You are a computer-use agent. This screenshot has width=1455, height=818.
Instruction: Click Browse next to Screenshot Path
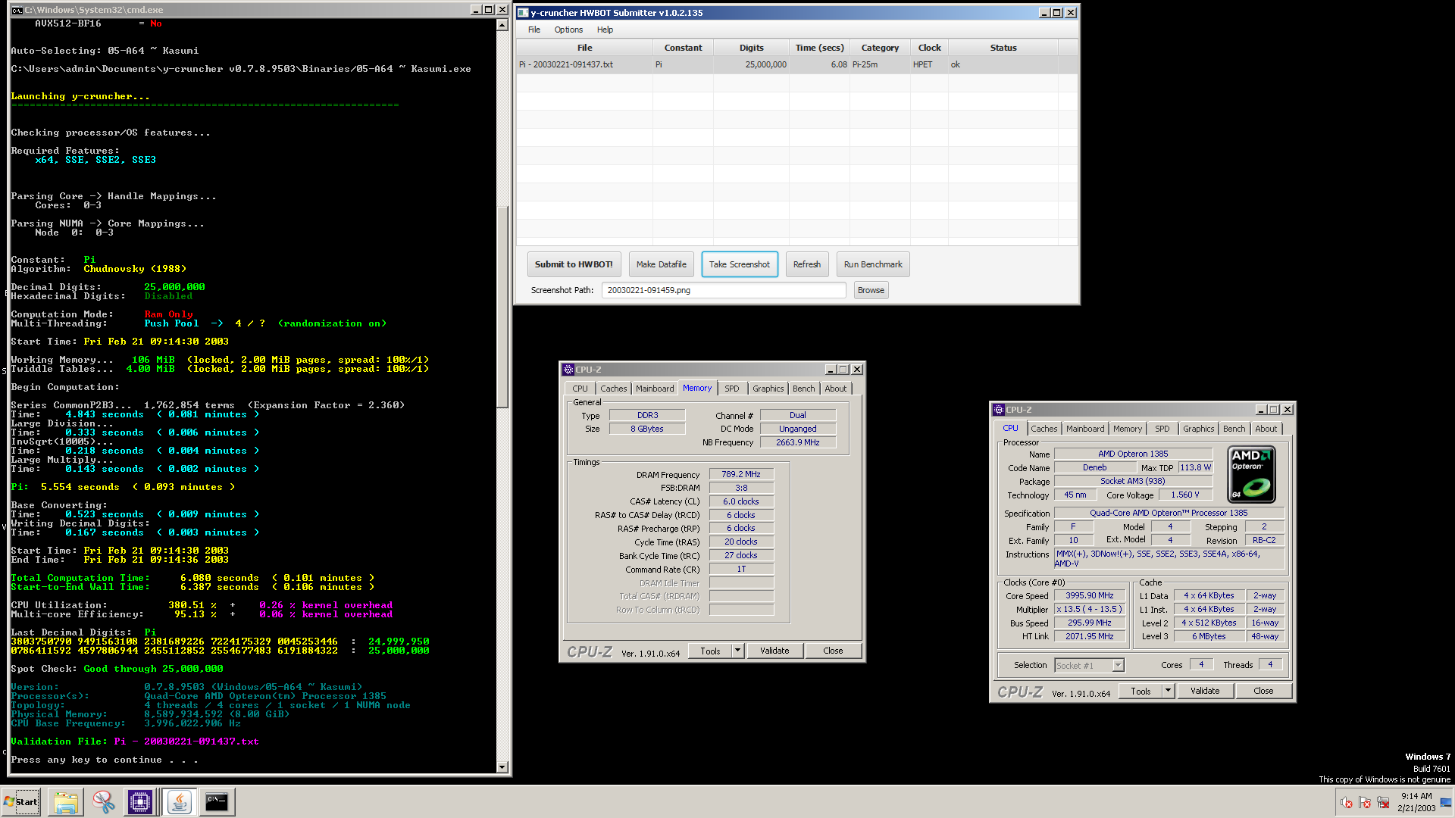coord(871,290)
